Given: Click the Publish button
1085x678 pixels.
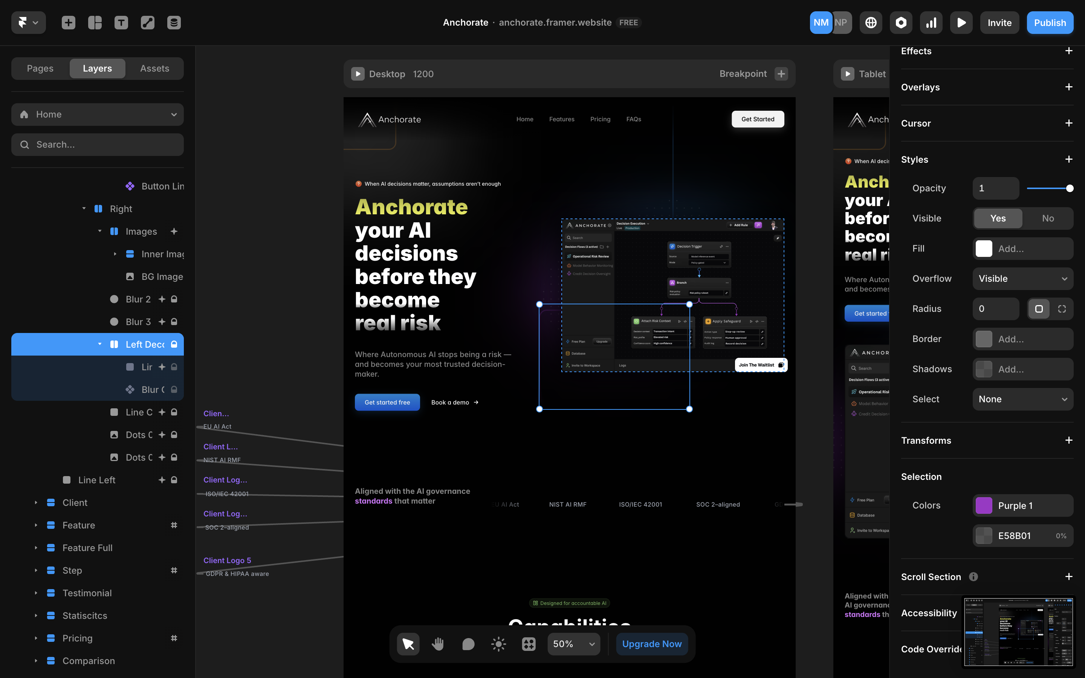Looking at the screenshot, I should [x=1050, y=23].
